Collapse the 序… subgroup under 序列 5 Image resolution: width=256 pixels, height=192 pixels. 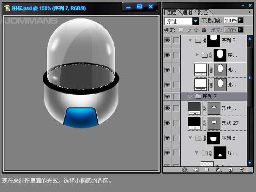196,153
